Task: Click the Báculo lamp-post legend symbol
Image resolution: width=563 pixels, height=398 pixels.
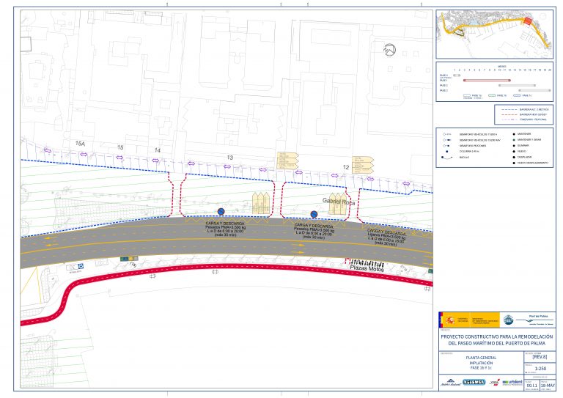Action: (x=446, y=158)
